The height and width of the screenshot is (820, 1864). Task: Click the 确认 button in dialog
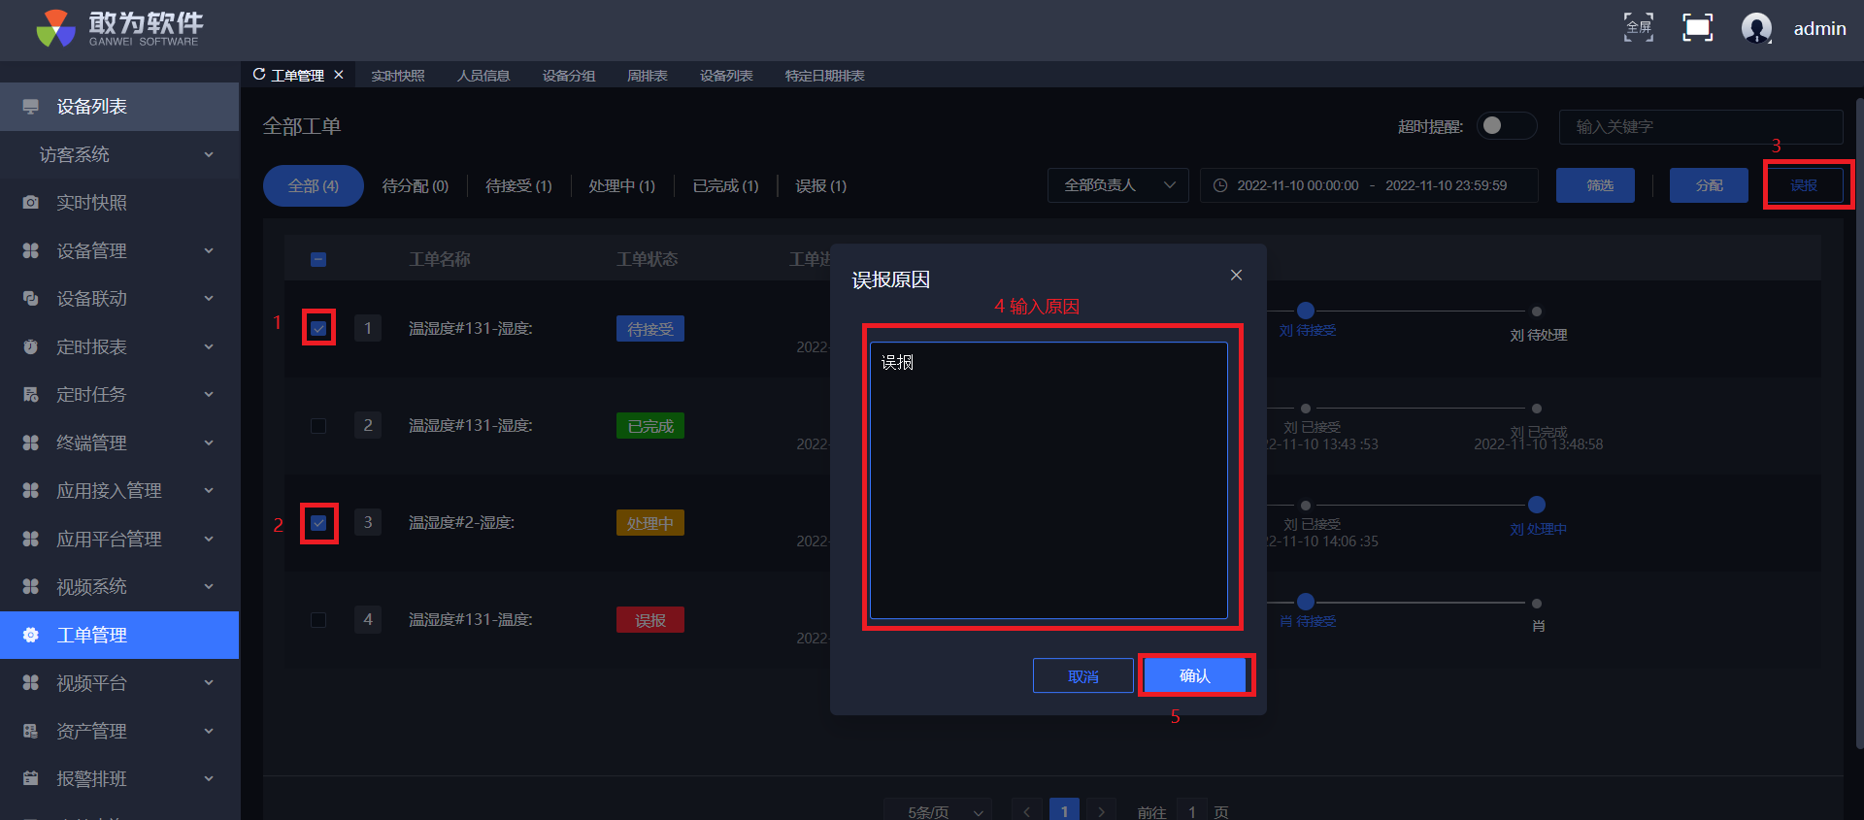click(1195, 675)
